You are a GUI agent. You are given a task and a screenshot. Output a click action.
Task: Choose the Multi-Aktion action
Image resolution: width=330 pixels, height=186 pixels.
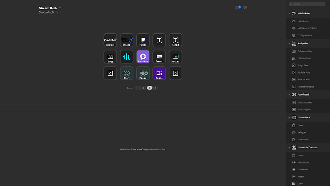pos(308,21)
